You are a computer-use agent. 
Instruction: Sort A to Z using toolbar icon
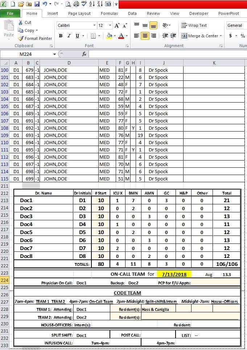click(92, 4)
